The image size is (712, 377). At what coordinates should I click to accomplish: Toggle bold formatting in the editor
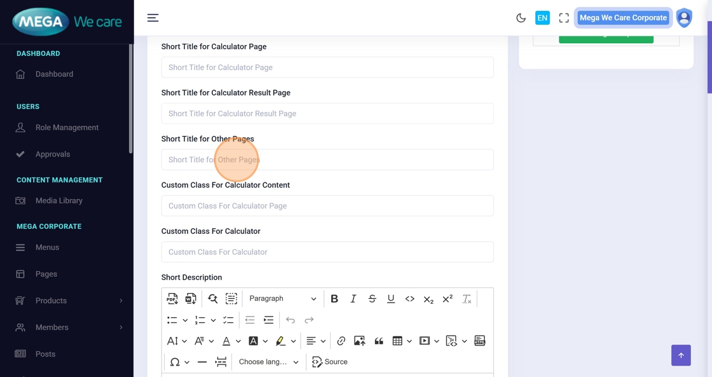pyautogui.click(x=334, y=299)
